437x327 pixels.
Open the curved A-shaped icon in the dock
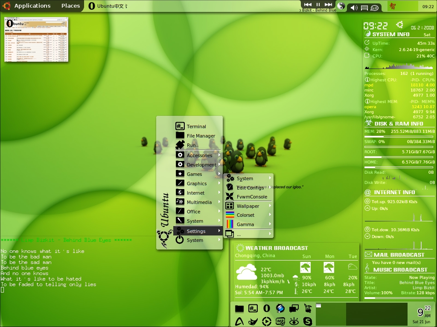pyautogui.click(x=239, y=321)
